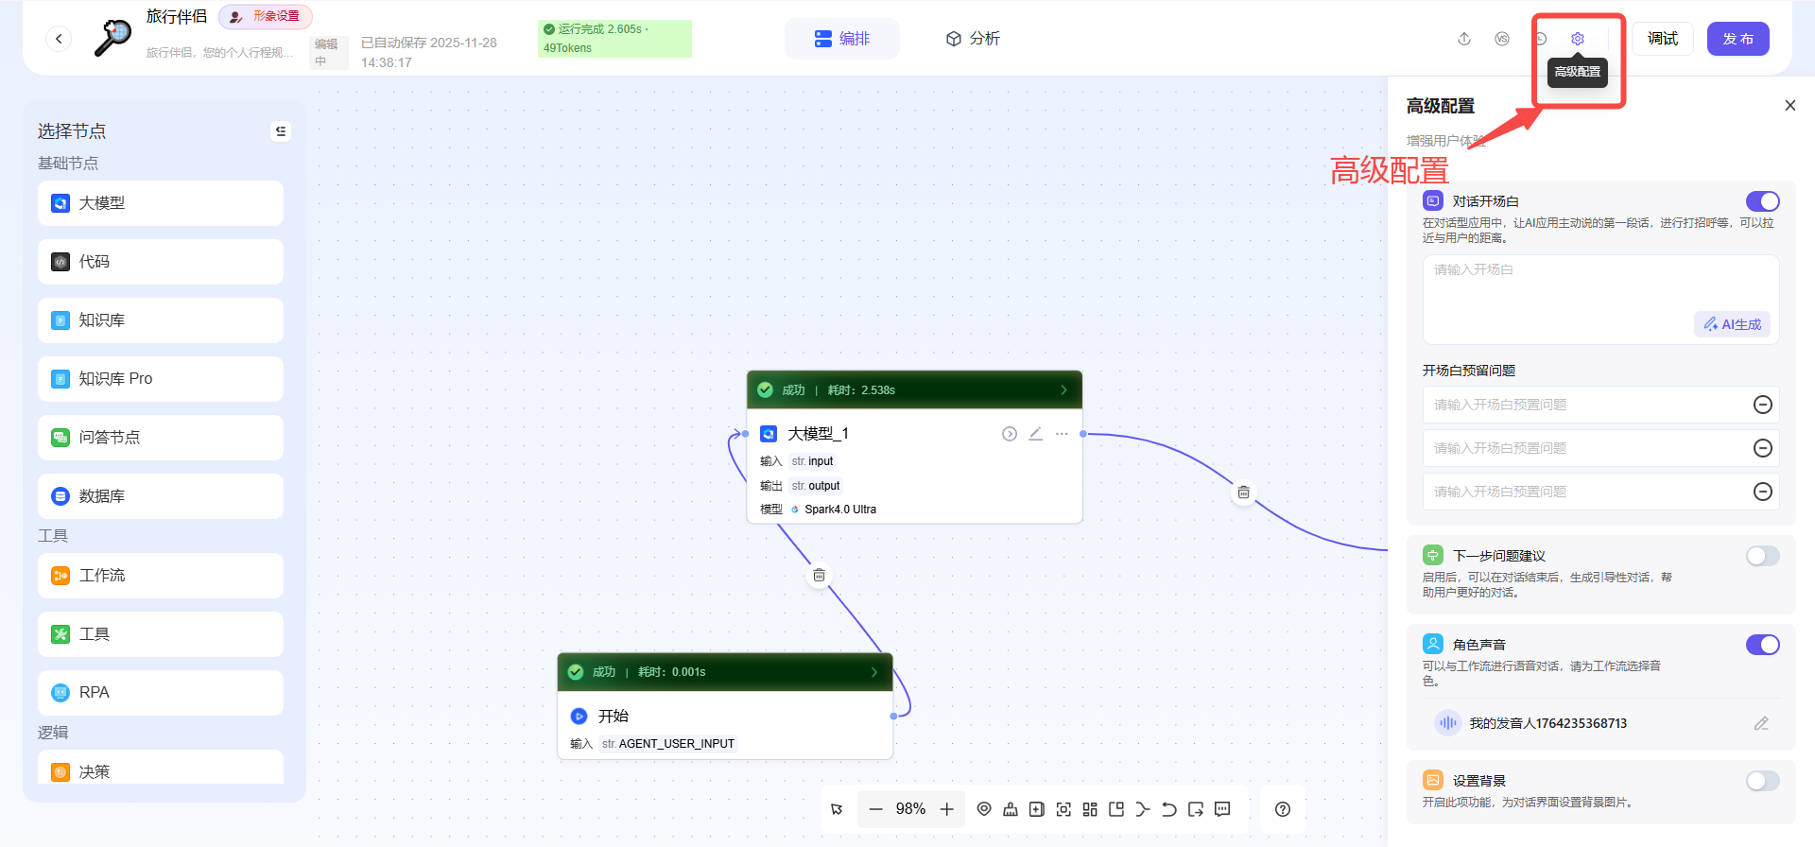Collapse the 选择节点 side panel
The height and width of the screenshot is (847, 1815).
[x=281, y=131]
